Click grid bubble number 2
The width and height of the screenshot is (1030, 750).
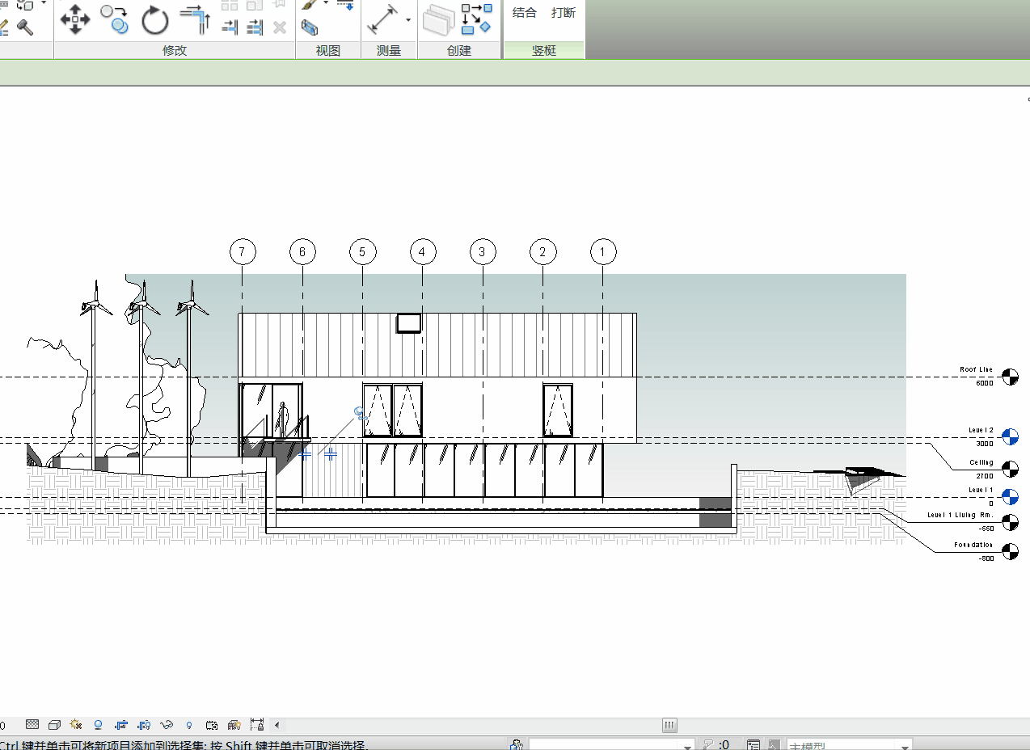(542, 252)
